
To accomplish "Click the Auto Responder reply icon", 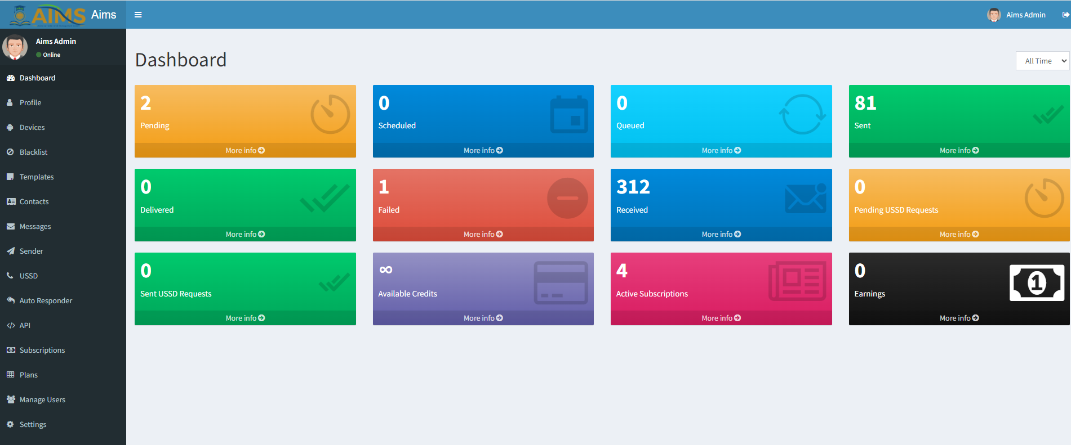I will [10, 301].
